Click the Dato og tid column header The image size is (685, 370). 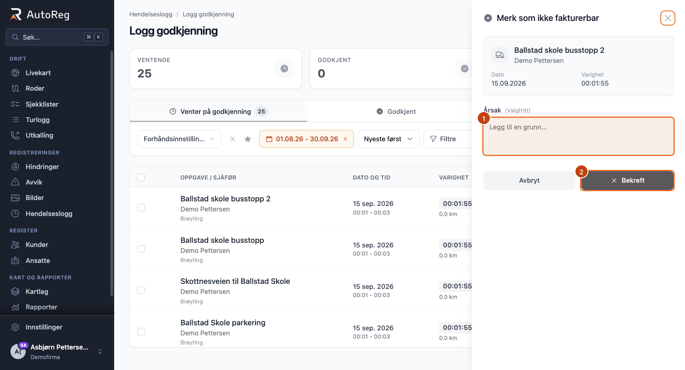pyautogui.click(x=371, y=177)
